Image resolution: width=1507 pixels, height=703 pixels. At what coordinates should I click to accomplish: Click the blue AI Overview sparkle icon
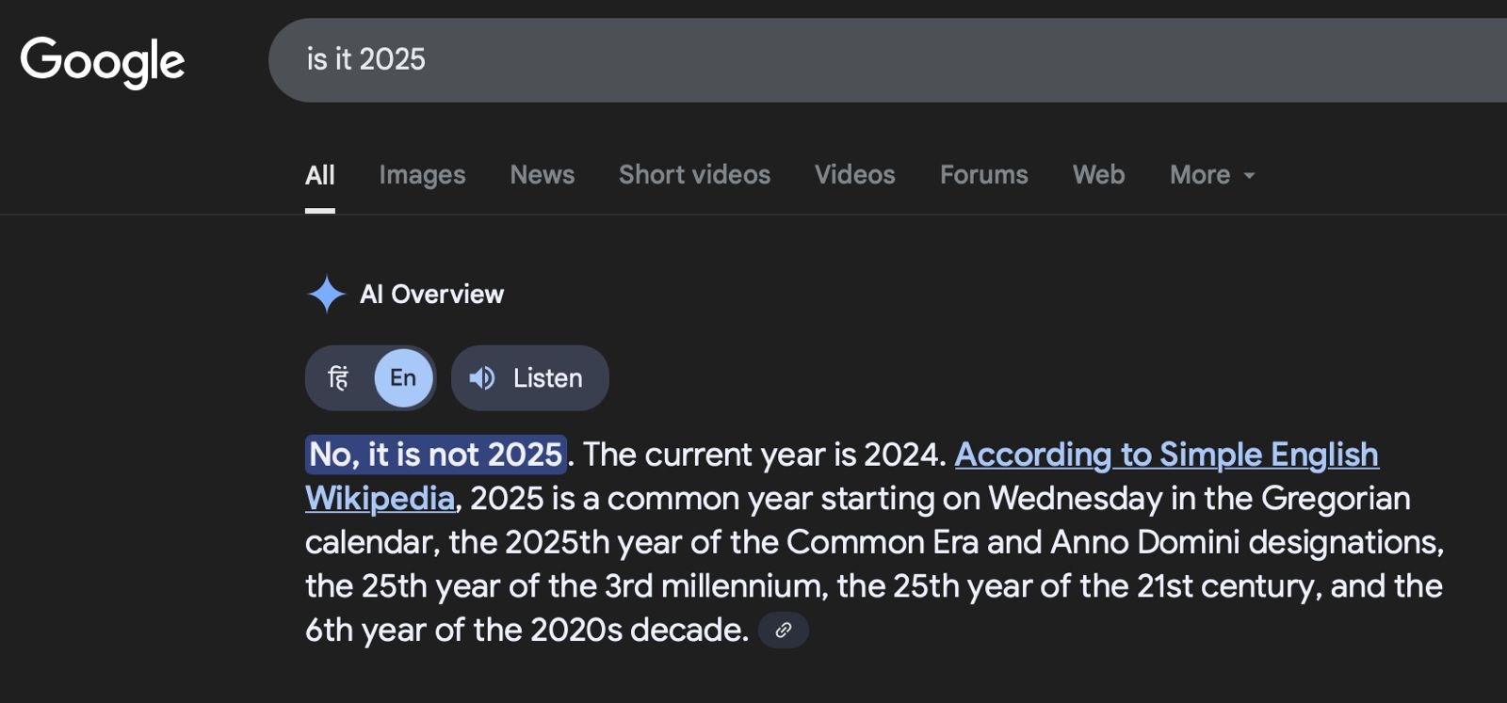[326, 295]
